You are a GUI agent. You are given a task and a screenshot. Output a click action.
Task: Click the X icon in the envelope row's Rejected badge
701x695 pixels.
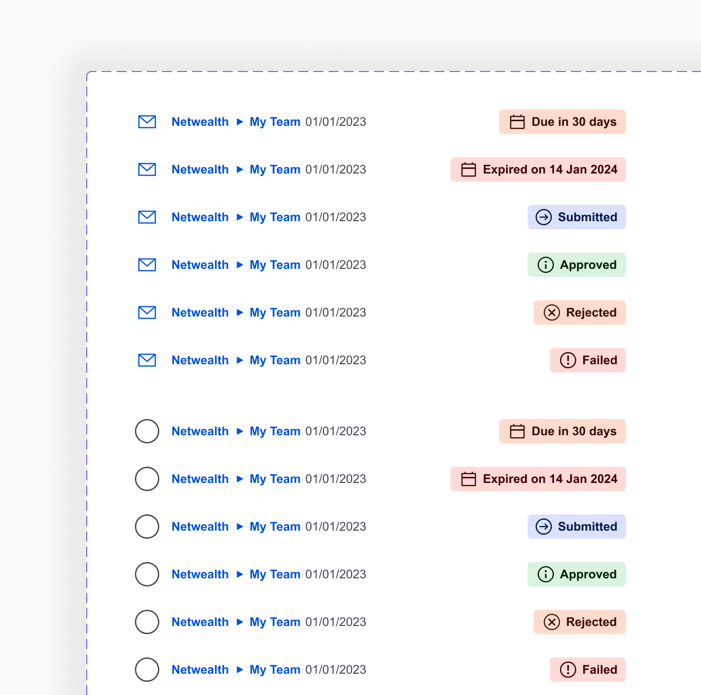tap(551, 312)
